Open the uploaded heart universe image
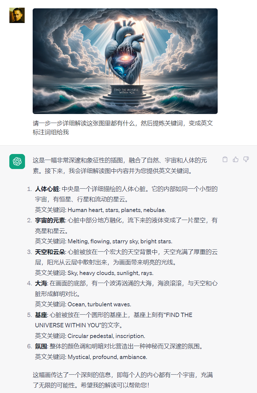The width and height of the screenshot is (257, 393). (125, 61)
